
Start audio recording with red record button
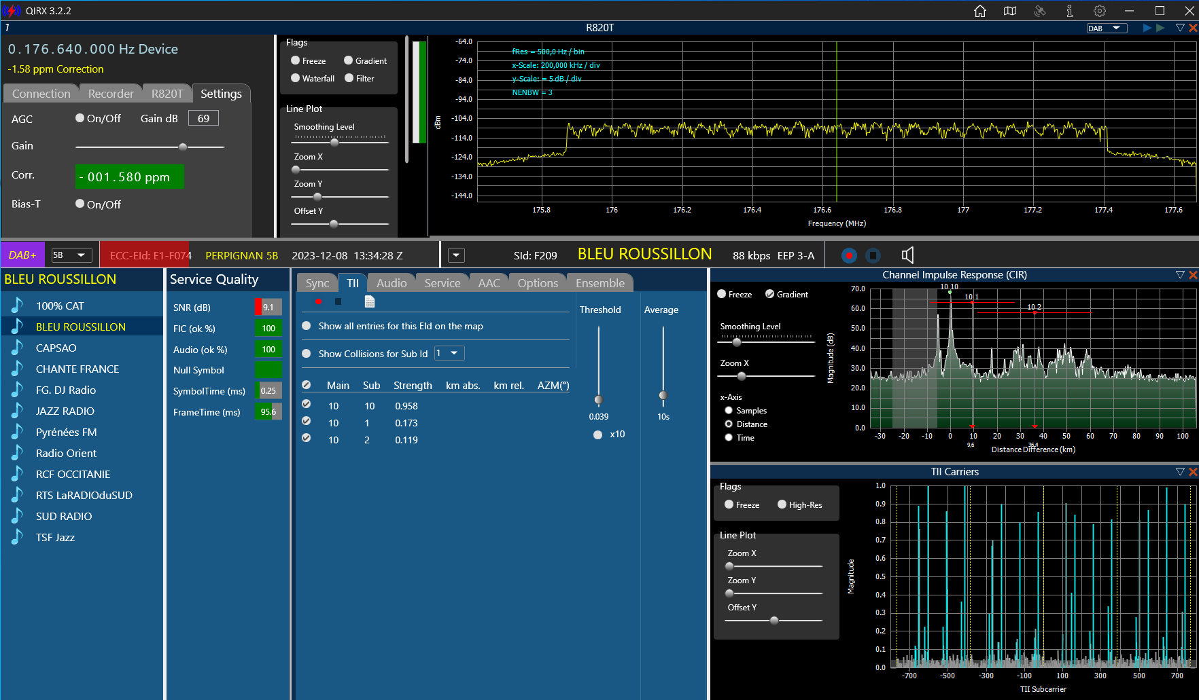tap(849, 255)
